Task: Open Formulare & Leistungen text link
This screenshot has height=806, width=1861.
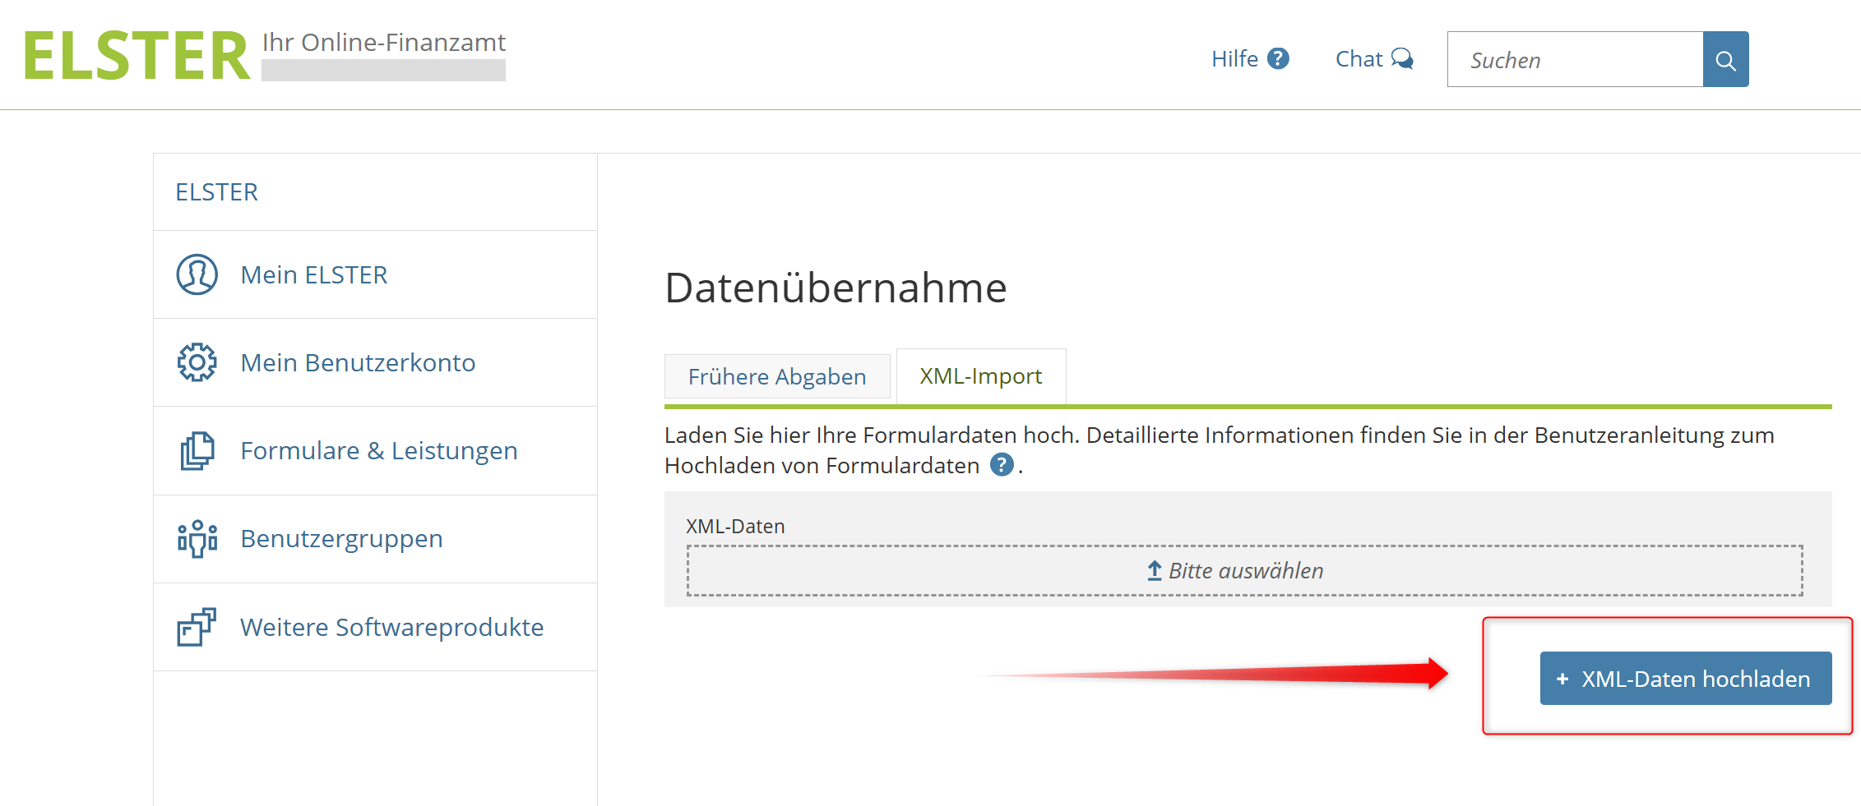Action: [x=378, y=451]
